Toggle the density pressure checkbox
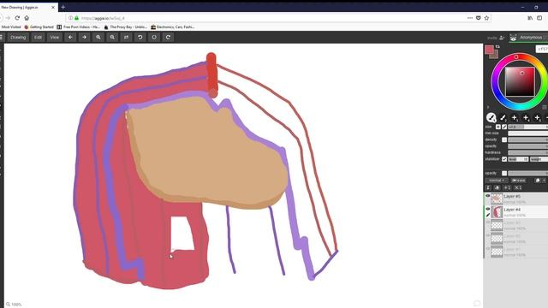Image resolution: width=548 pixels, height=308 pixels. 504,139
